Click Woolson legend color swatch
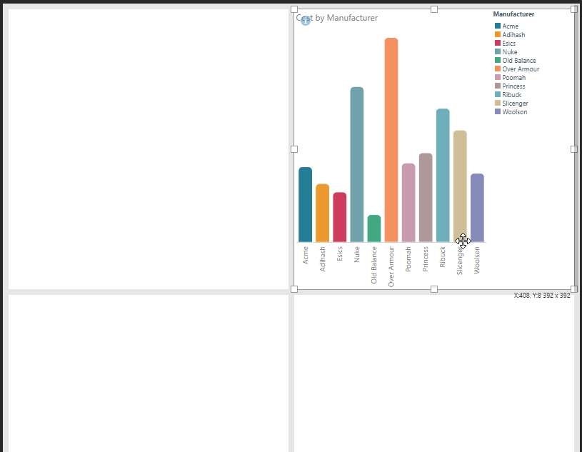Image resolution: width=582 pixels, height=452 pixels. pos(497,111)
